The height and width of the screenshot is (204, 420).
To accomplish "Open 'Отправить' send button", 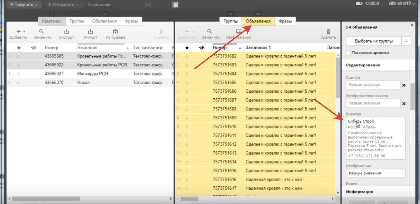I will (63, 5).
